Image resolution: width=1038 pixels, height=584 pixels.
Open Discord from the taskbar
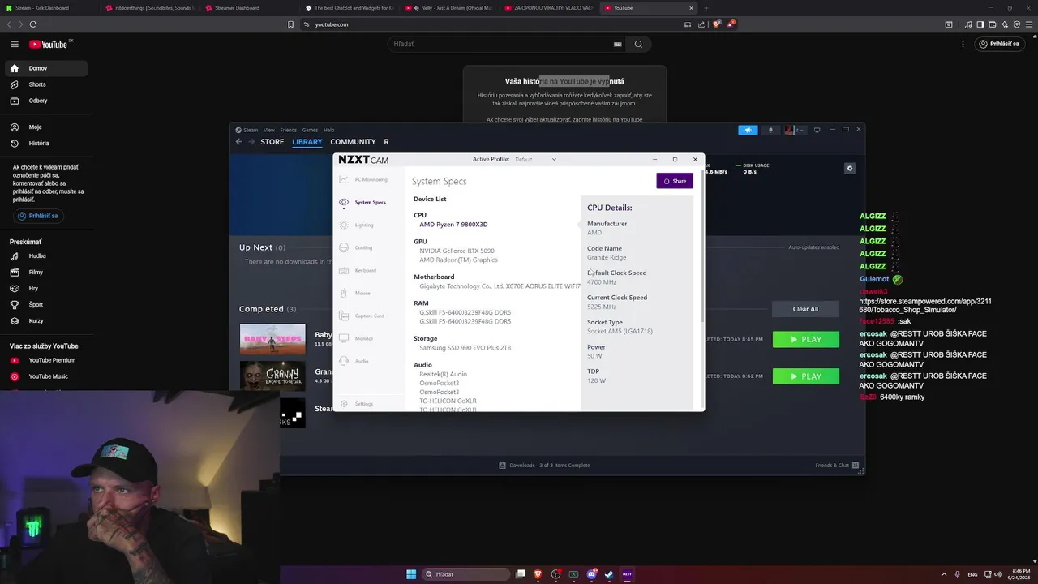click(x=591, y=574)
